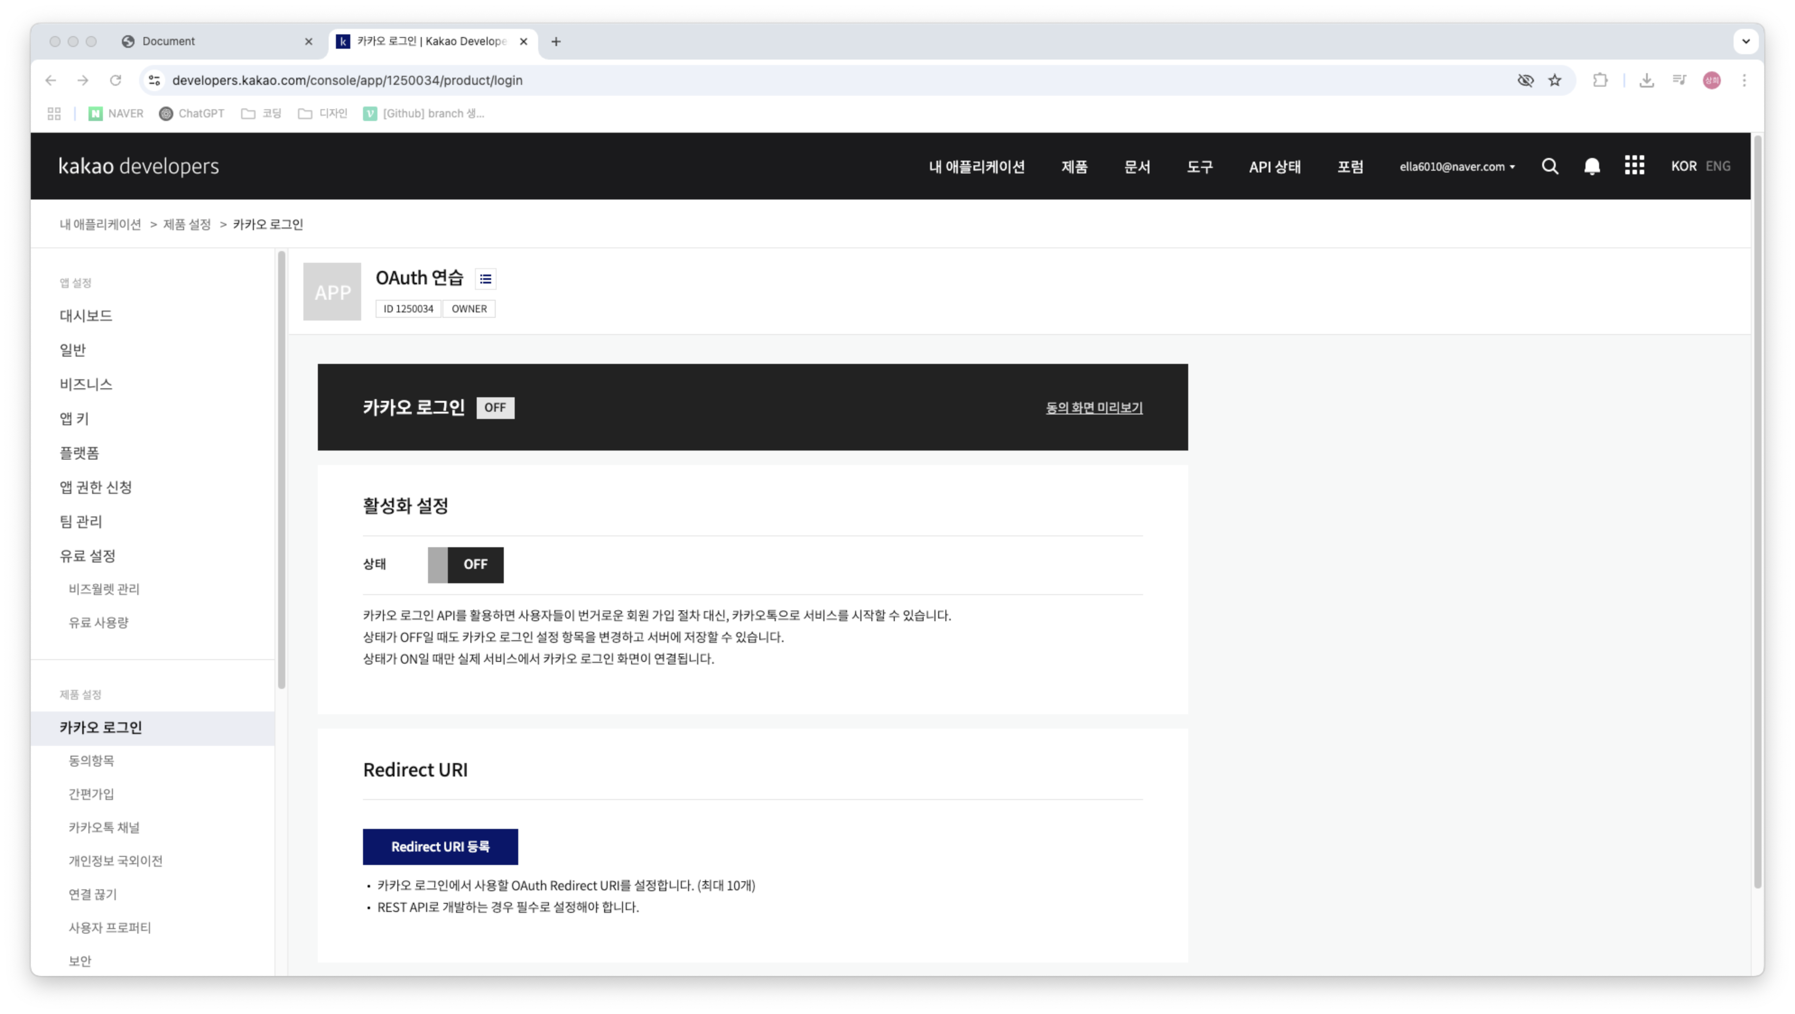Click 제품 설정 in the breadcrumb

187,224
